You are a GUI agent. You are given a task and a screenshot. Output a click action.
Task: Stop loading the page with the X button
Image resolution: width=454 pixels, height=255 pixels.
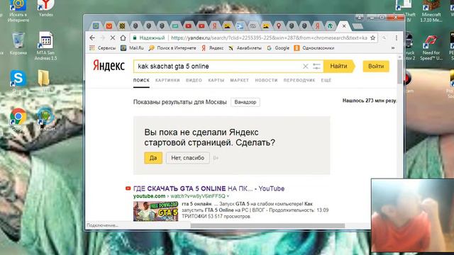(x=113, y=38)
